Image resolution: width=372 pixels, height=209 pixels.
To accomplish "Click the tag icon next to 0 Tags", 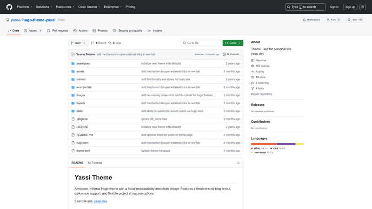I will click(110, 43).
